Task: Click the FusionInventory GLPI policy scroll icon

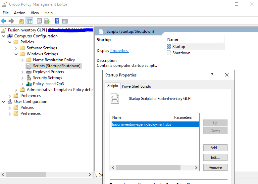Action: pyautogui.click(x=4, y=30)
